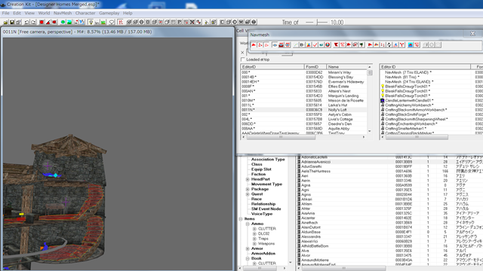
Task: Open the Help menu
Action: 128,14
